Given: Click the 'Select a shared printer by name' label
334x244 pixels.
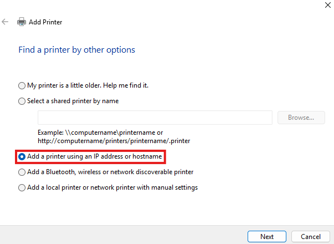Looking at the screenshot, I should coord(73,101).
